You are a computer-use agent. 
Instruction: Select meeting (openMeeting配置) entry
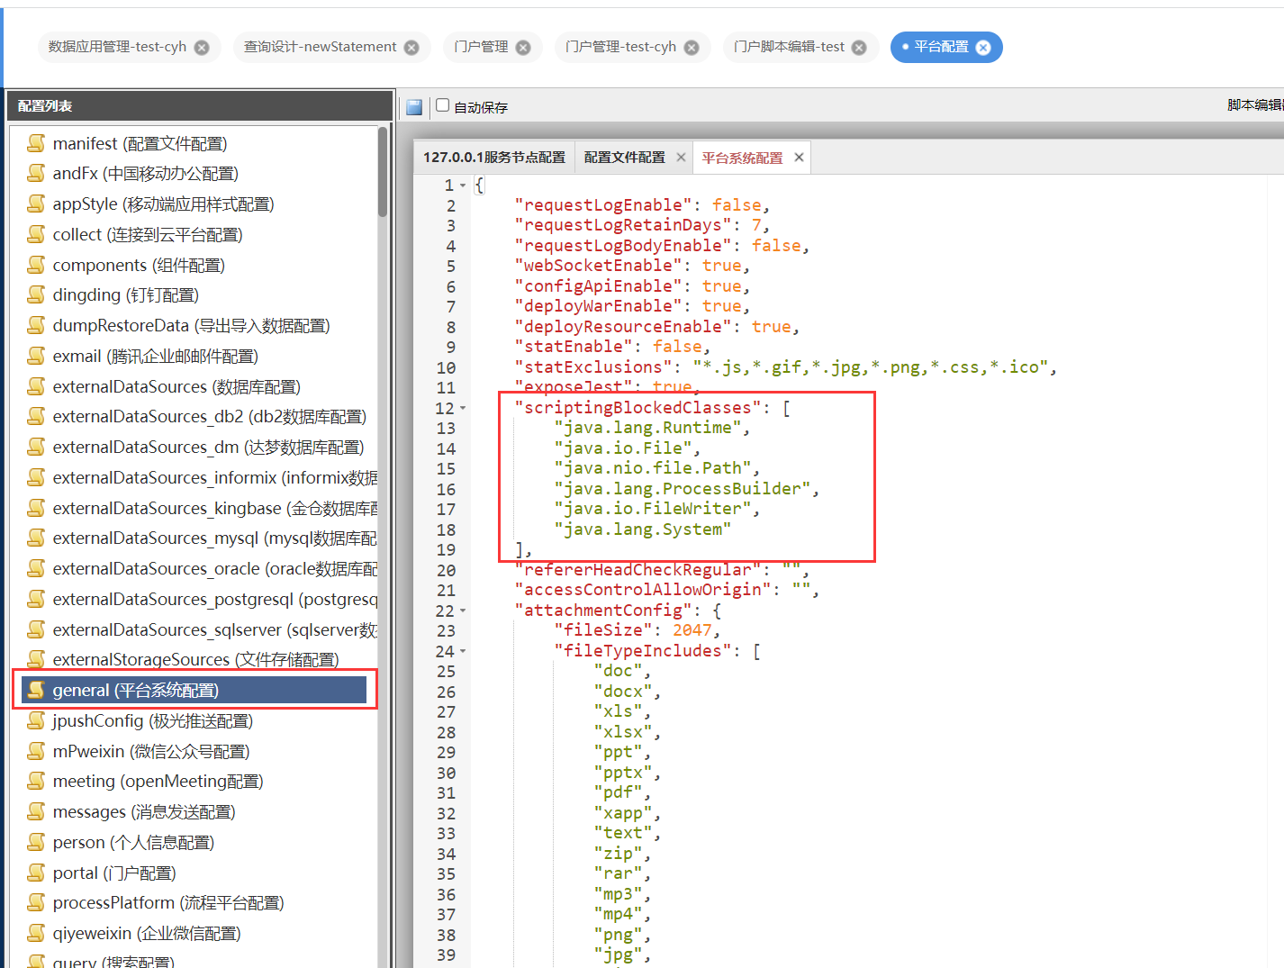tap(158, 781)
